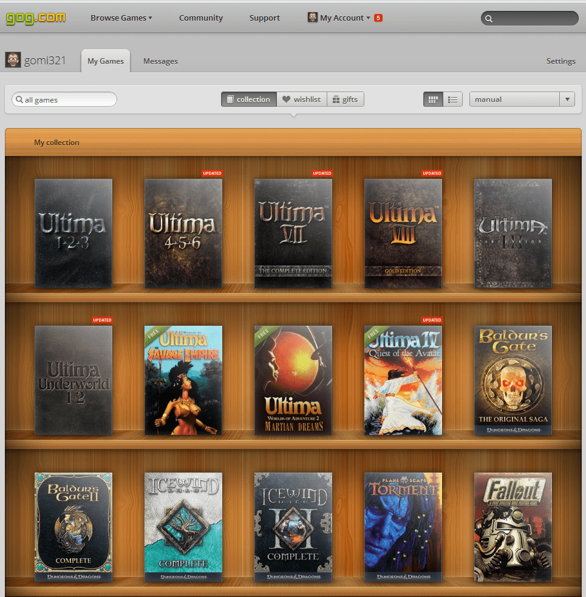Open Planescape Torment cover
Viewport: 586px width, 597px height.
pyautogui.click(x=403, y=527)
